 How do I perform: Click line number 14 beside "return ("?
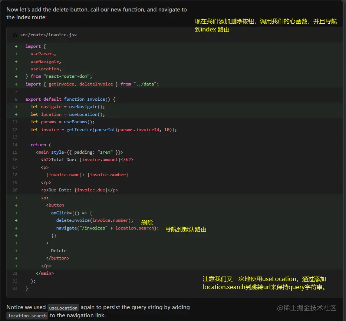point(15,145)
